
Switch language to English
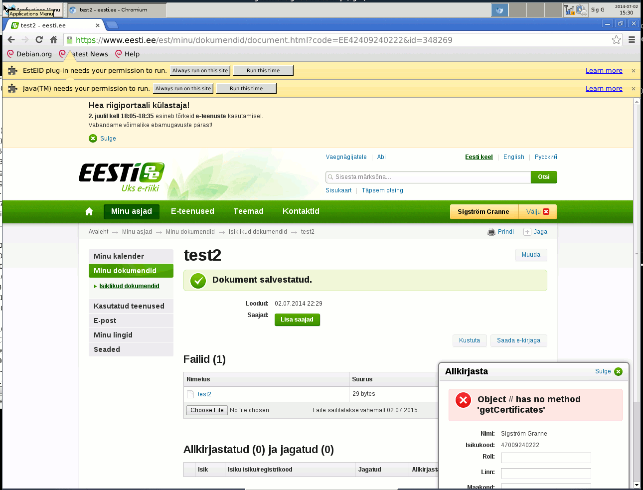click(513, 157)
